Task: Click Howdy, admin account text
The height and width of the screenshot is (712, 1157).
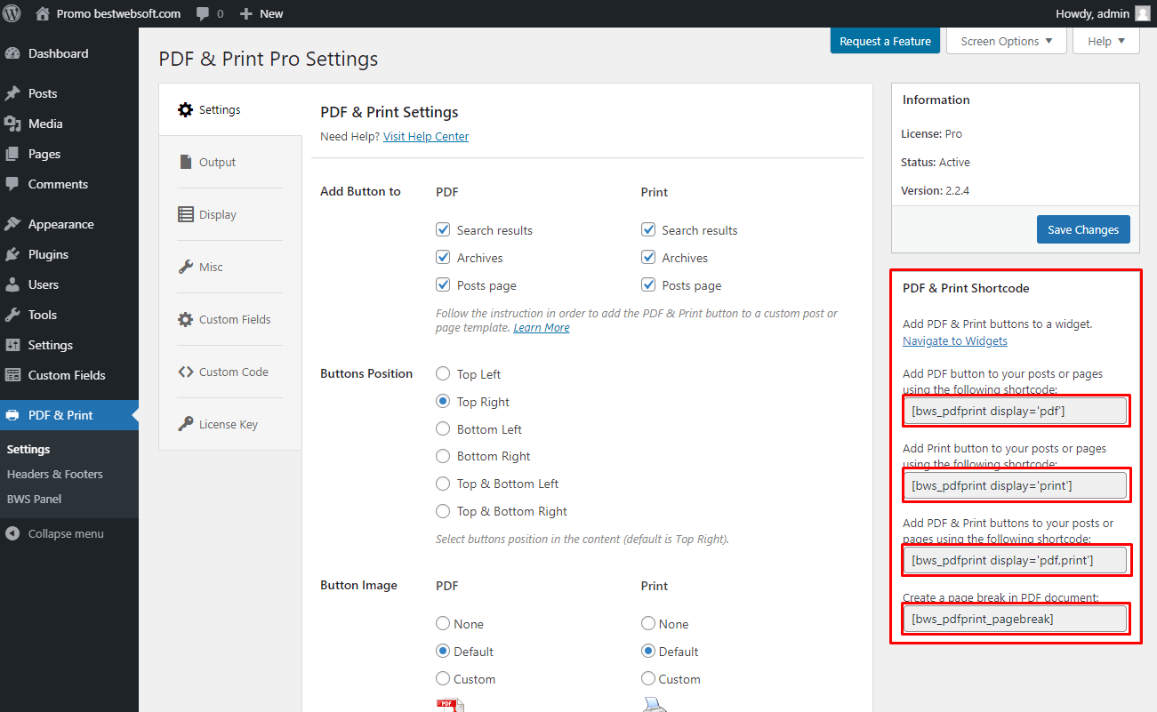Action: tap(1092, 13)
